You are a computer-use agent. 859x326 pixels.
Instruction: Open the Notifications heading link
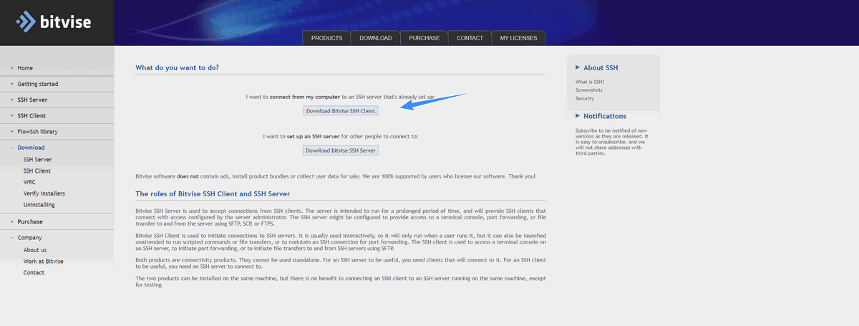pos(605,115)
